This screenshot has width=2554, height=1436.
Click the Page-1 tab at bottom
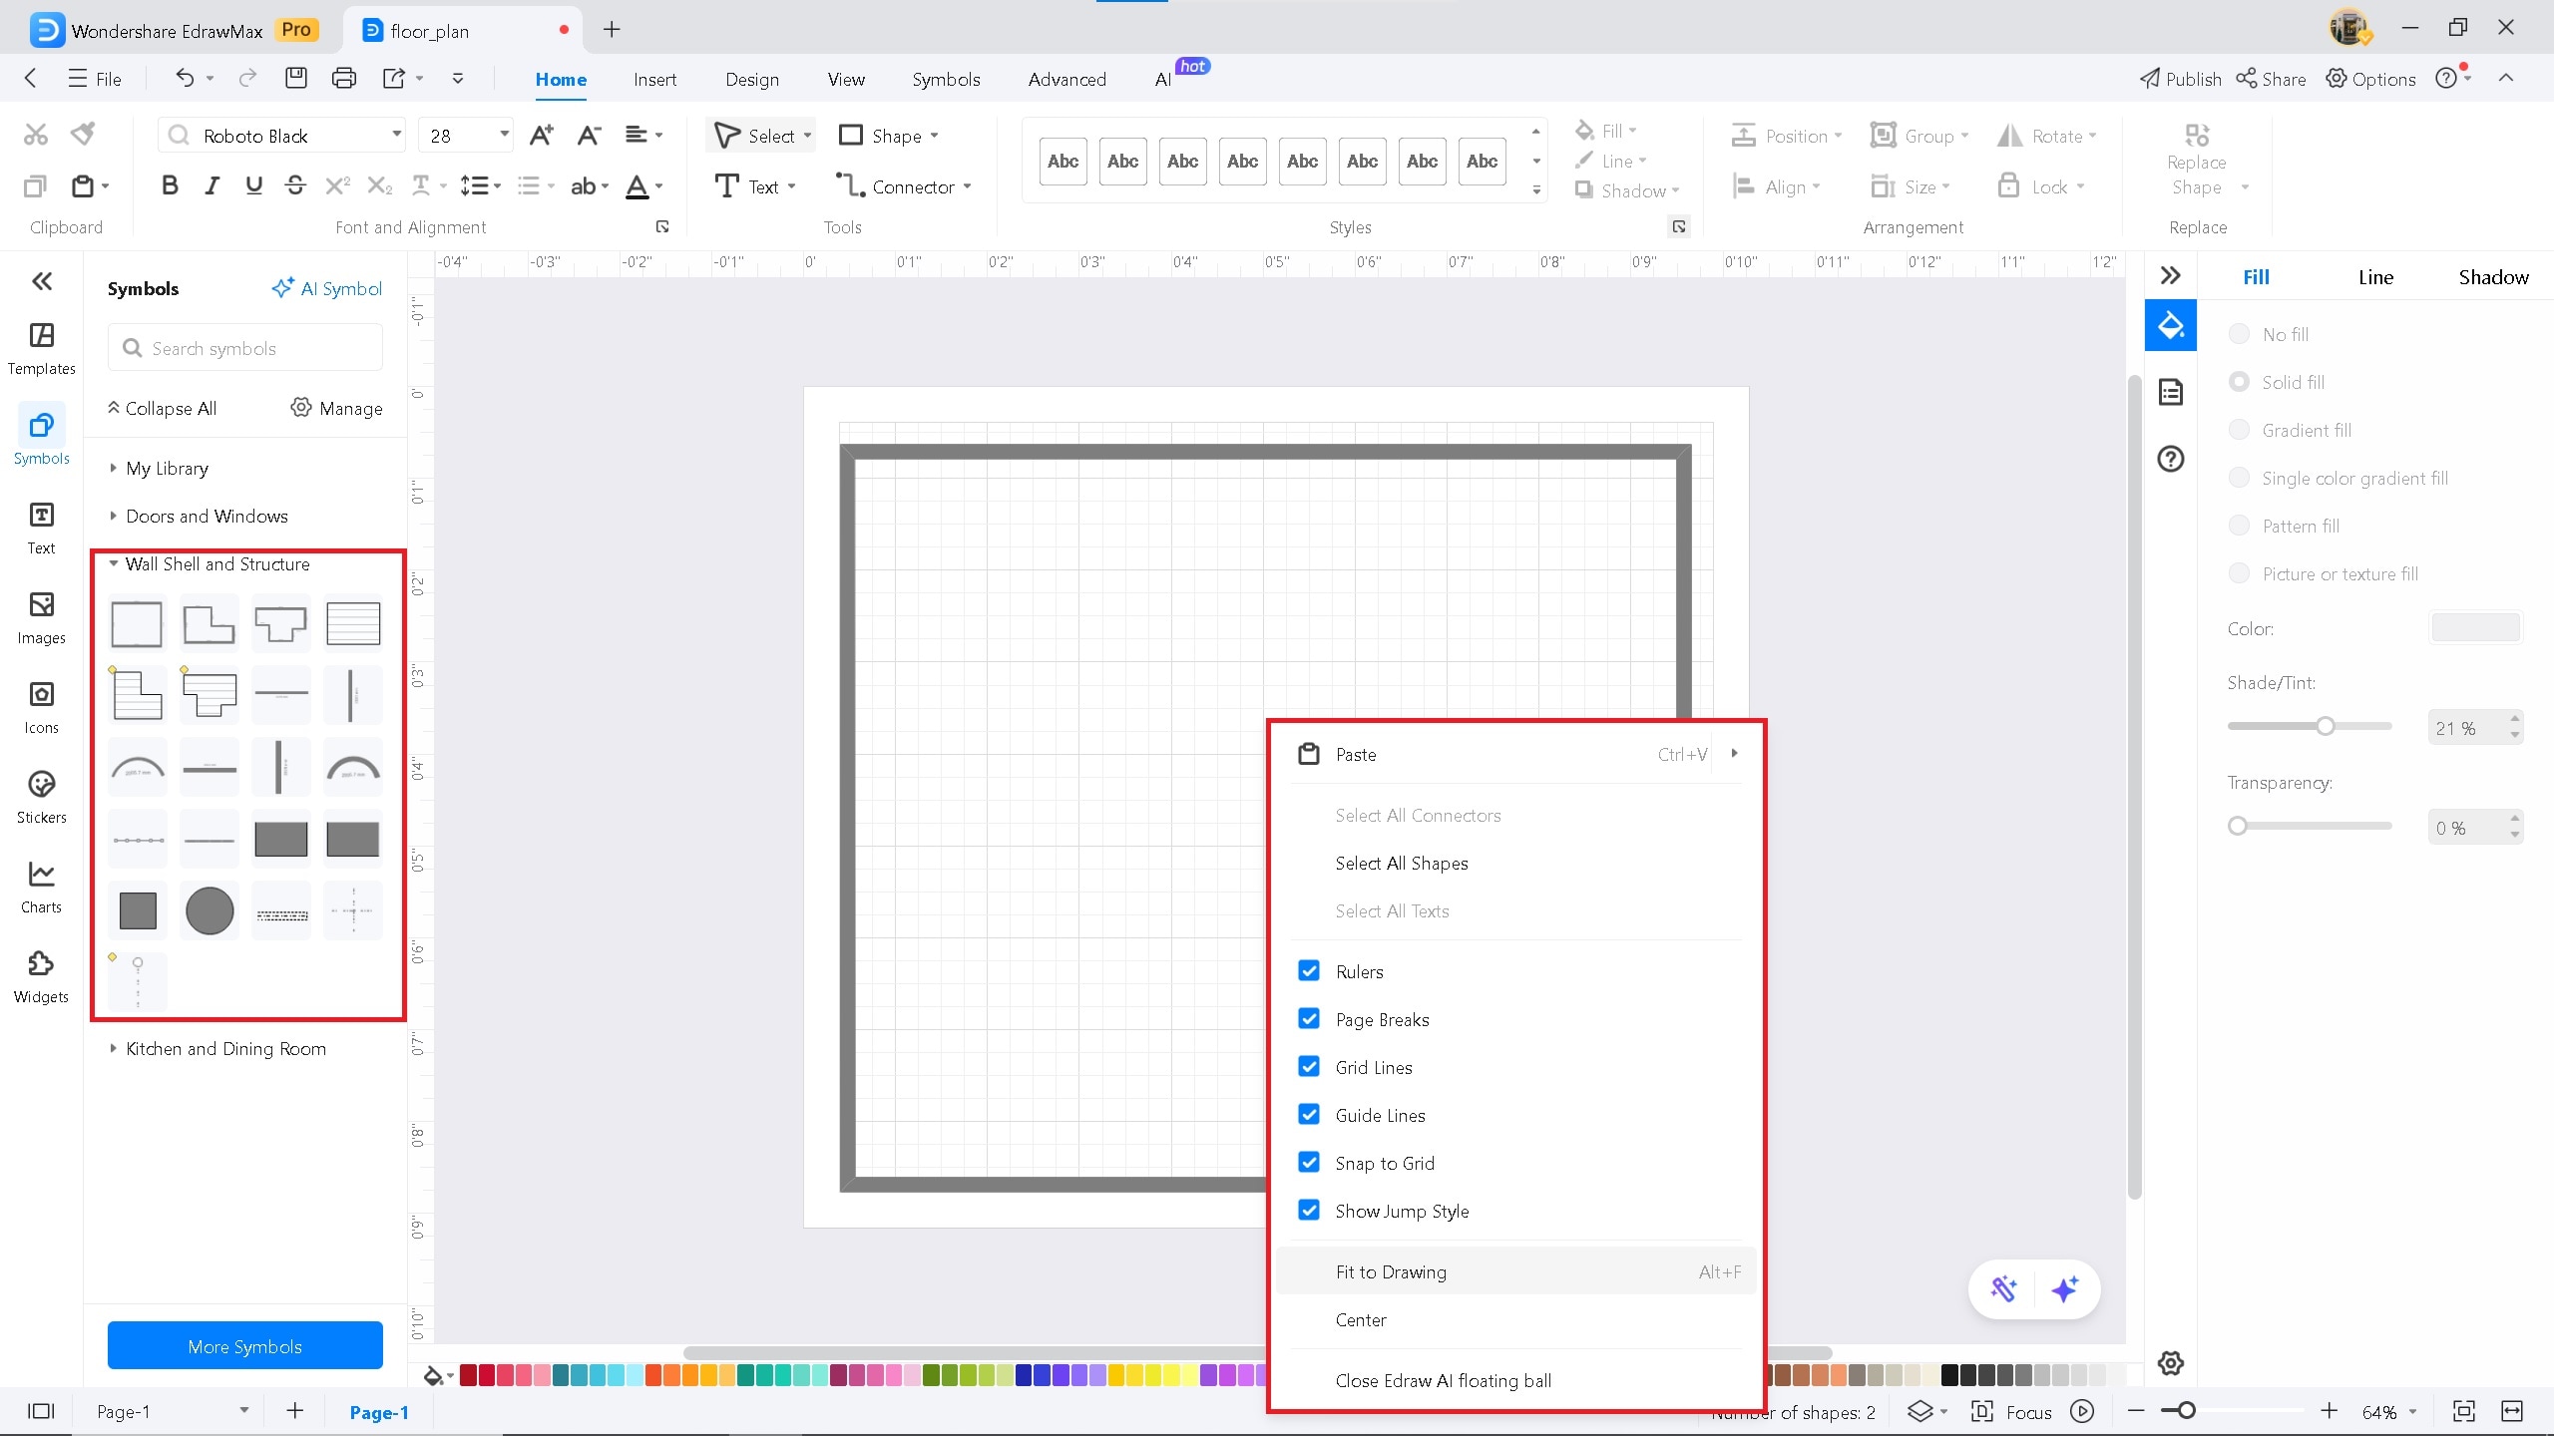[x=379, y=1412]
